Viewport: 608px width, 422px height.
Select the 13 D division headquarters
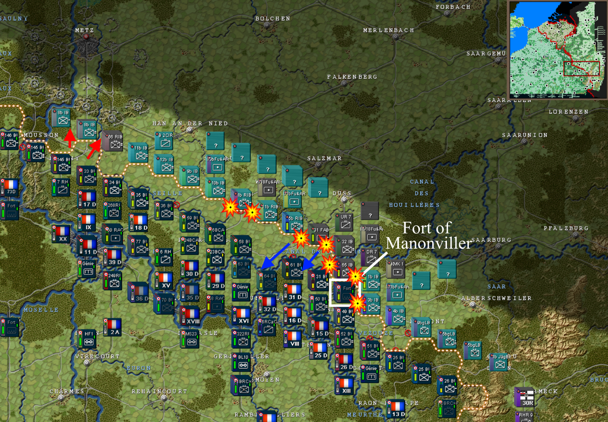pyautogui.click(x=395, y=408)
